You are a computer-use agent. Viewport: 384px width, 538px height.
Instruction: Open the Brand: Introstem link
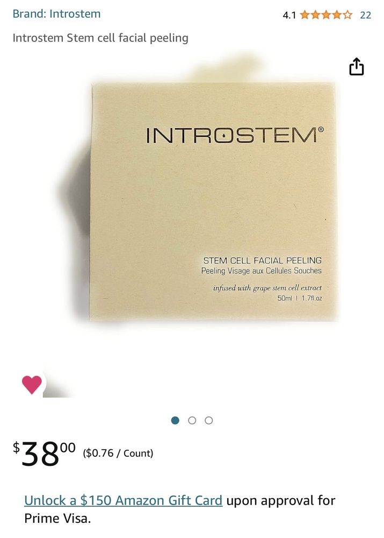[56, 14]
